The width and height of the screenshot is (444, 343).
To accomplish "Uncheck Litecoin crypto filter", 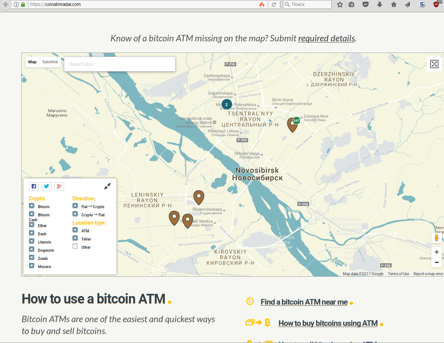I will 32,241.
